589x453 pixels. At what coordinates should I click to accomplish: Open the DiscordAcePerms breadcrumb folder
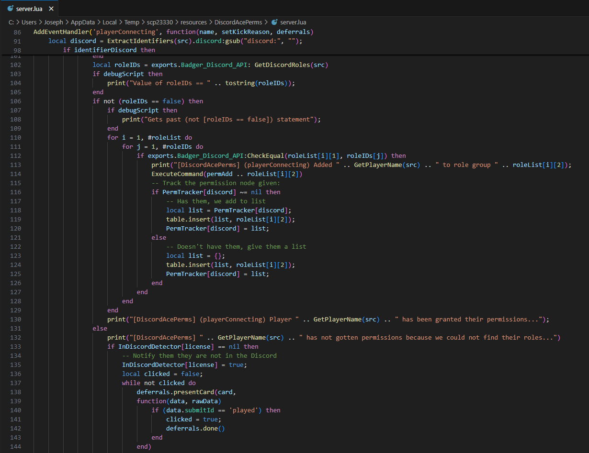point(238,22)
